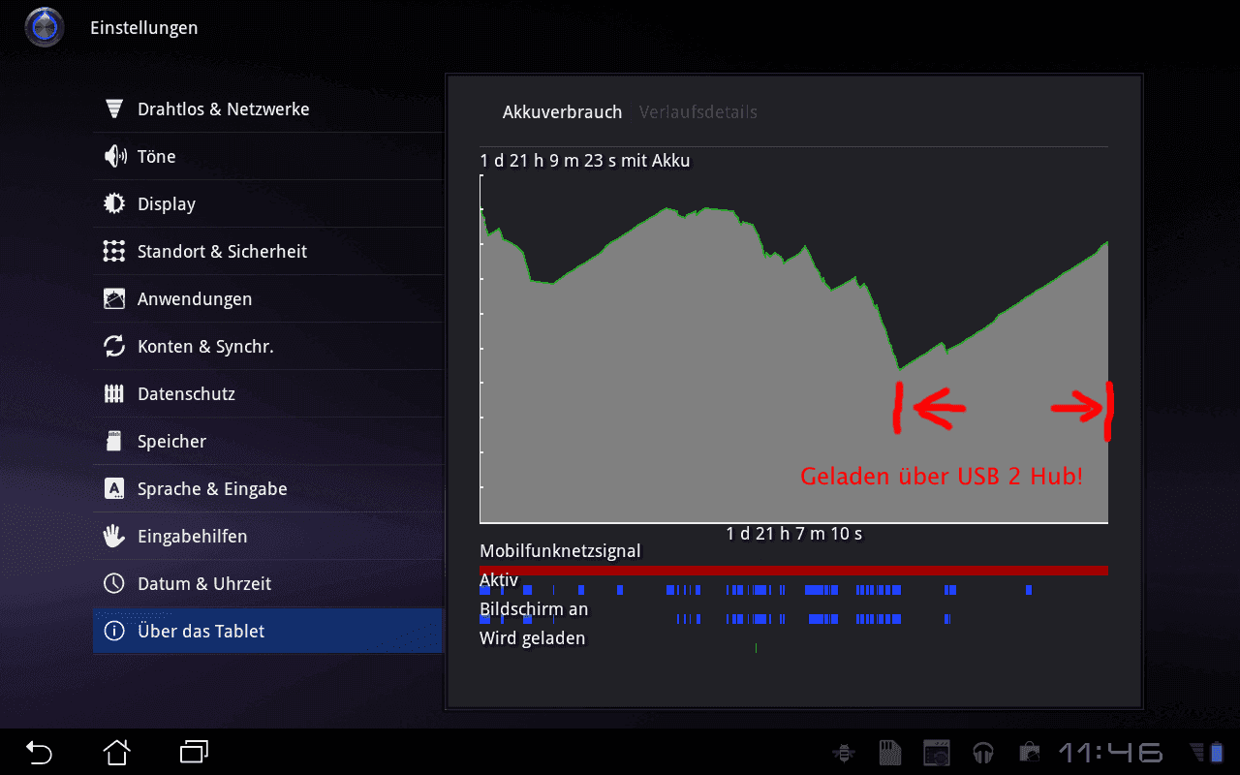Click the red Mobilfunknetzsignal bar
This screenshot has width=1240, height=775.
point(793,570)
